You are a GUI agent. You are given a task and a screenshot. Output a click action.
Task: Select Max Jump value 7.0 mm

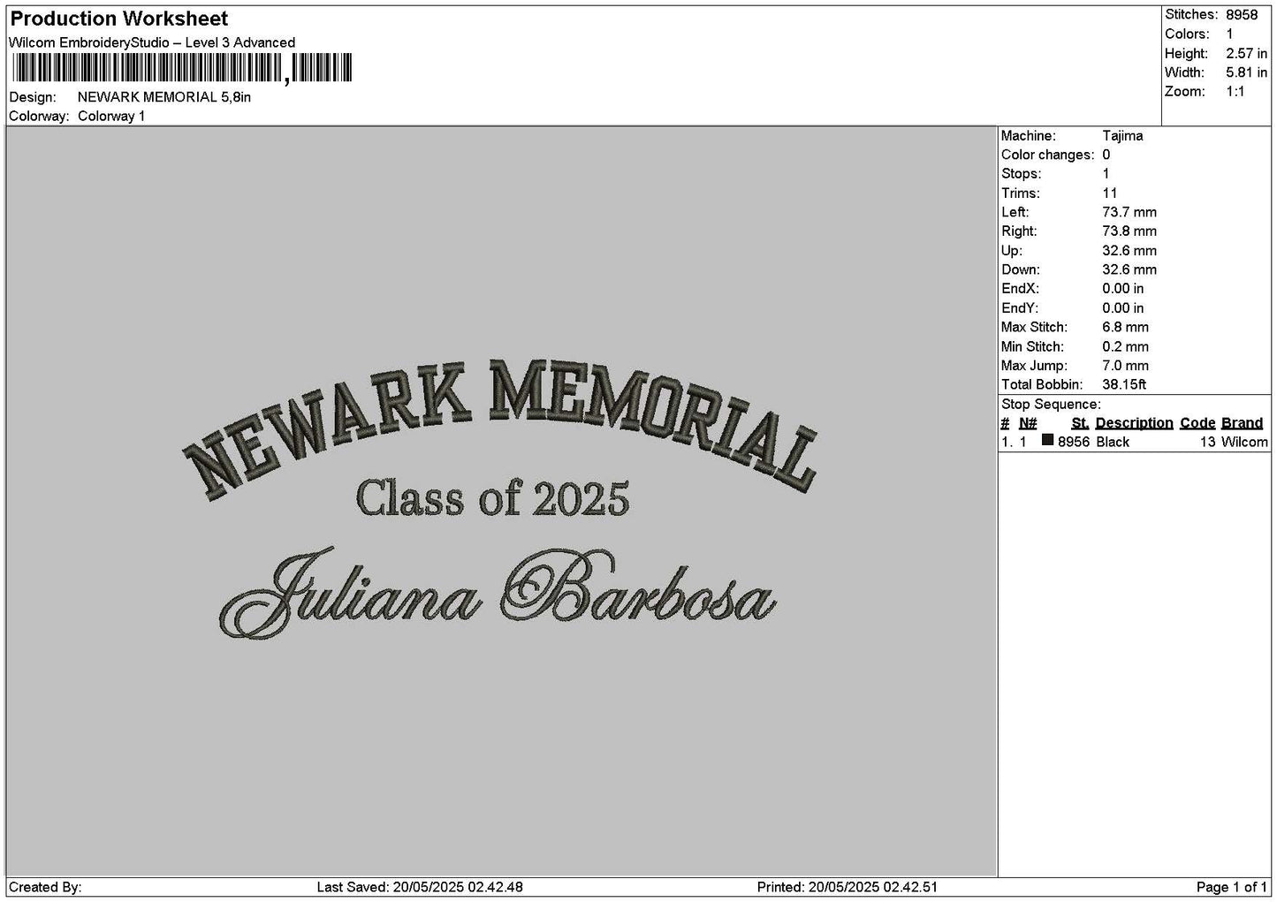(1125, 366)
